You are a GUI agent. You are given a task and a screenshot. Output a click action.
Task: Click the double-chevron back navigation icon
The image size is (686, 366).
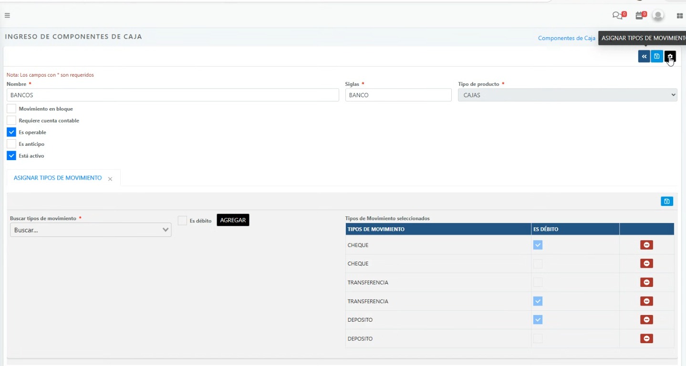click(644, 56)
